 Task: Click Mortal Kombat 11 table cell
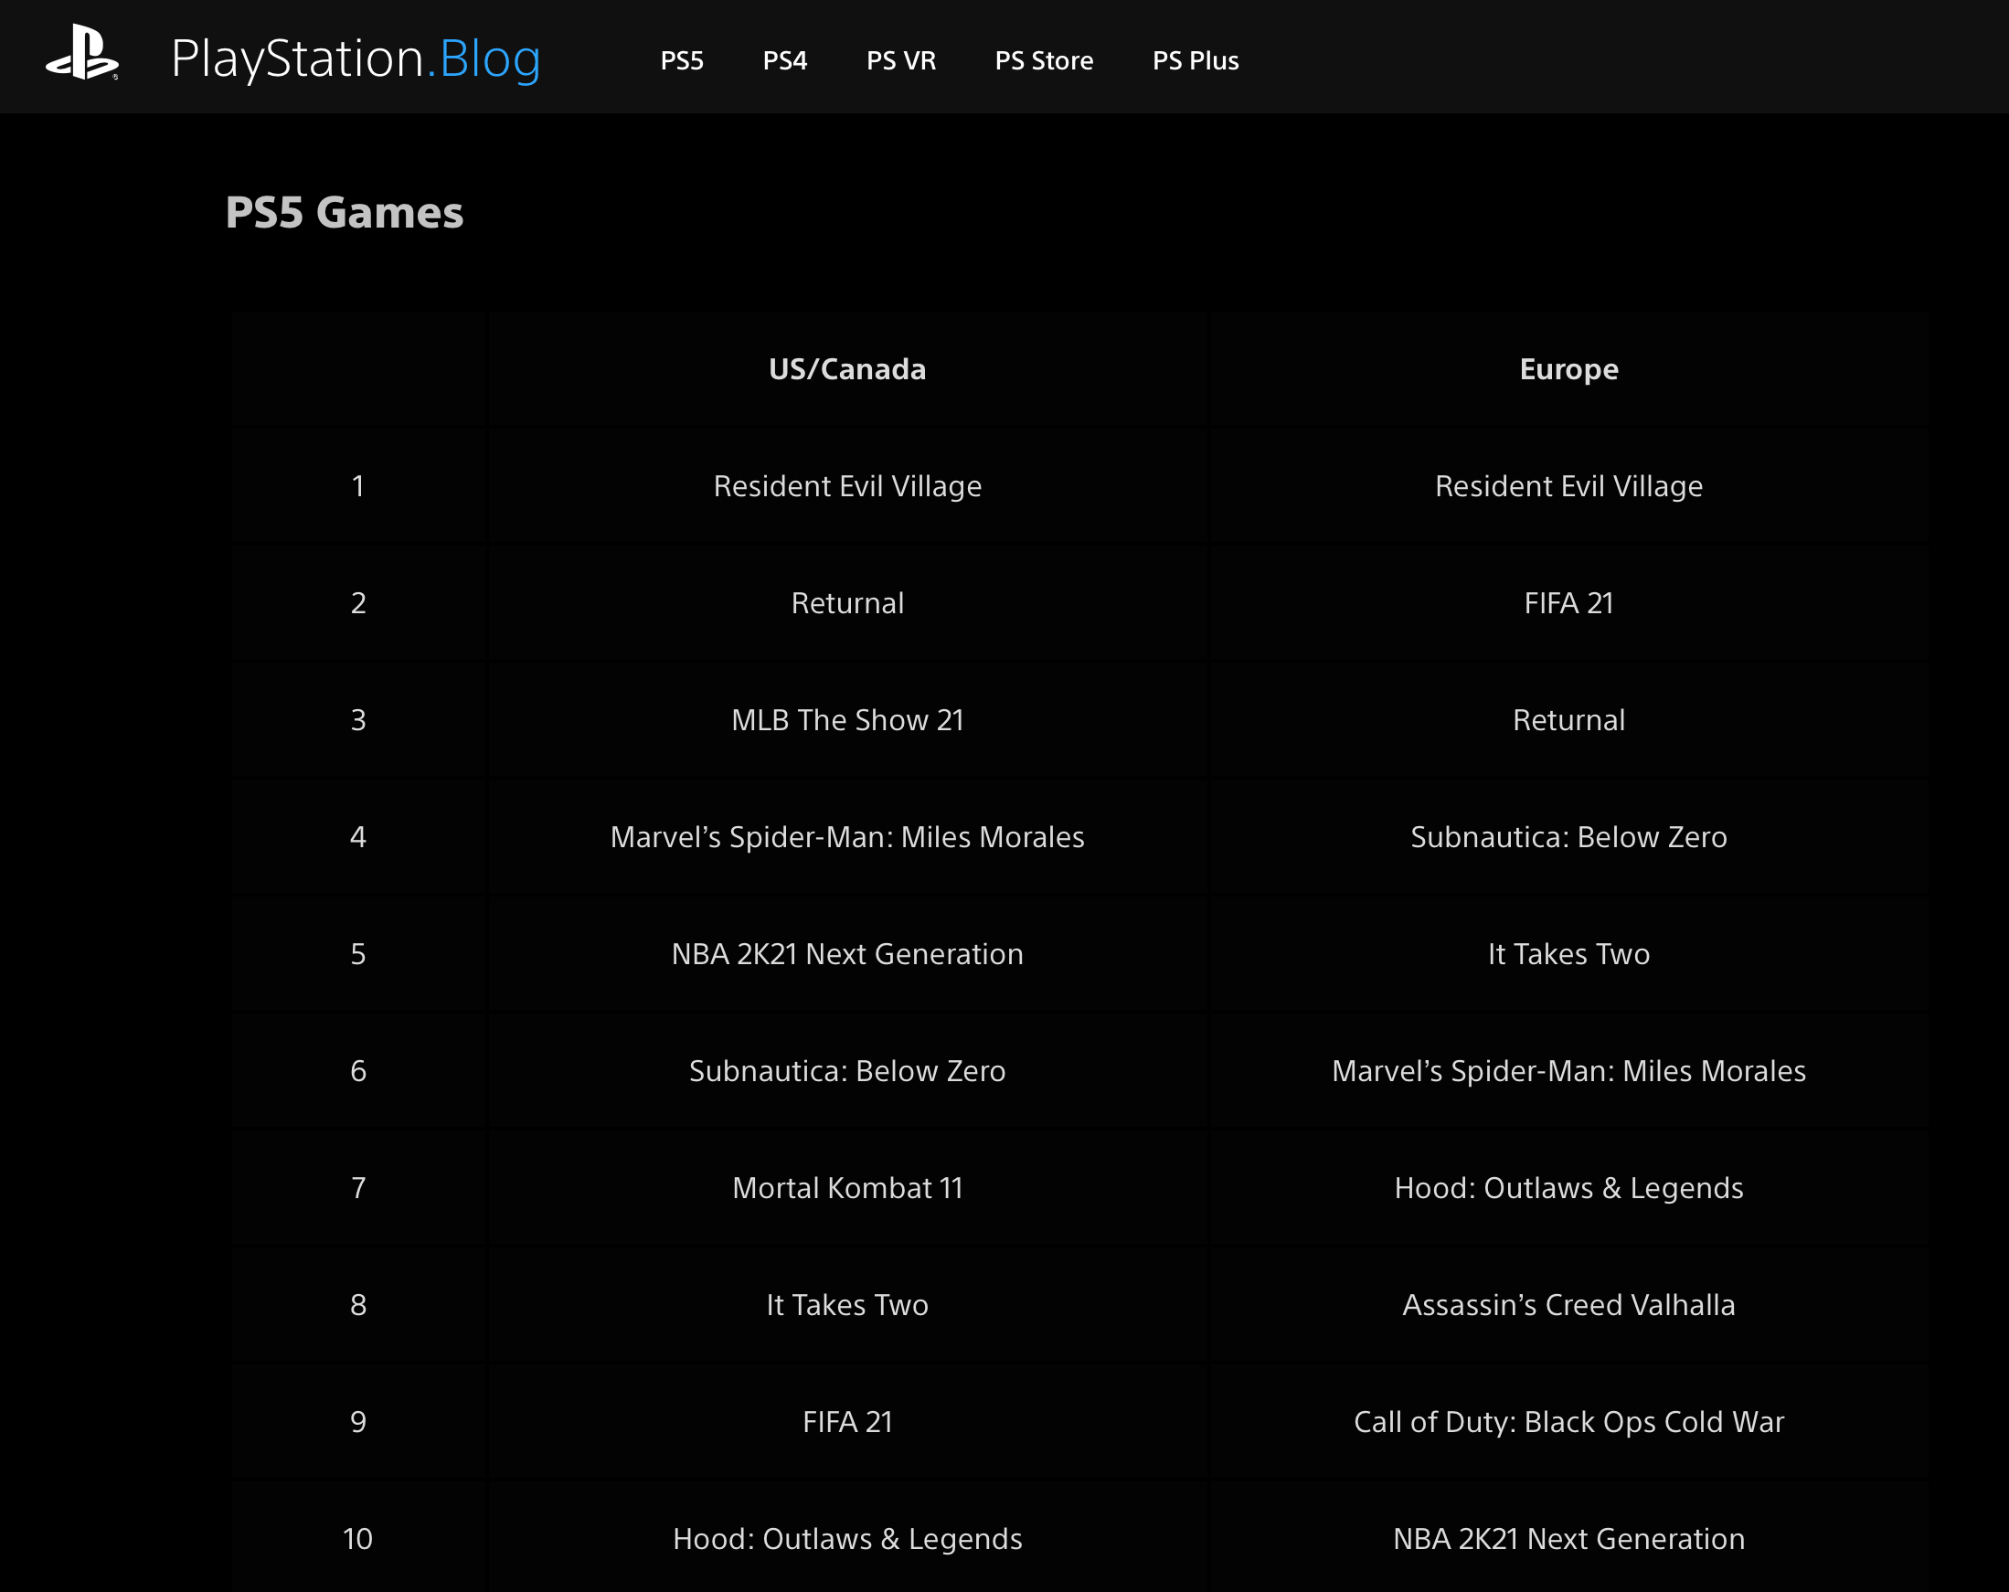coord(847,1188)
